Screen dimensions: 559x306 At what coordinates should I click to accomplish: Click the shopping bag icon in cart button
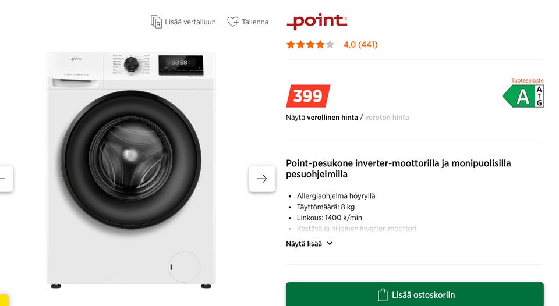[383, 294]
